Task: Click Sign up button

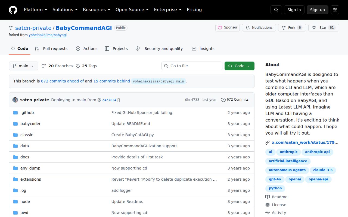Action: click(318, 10)
